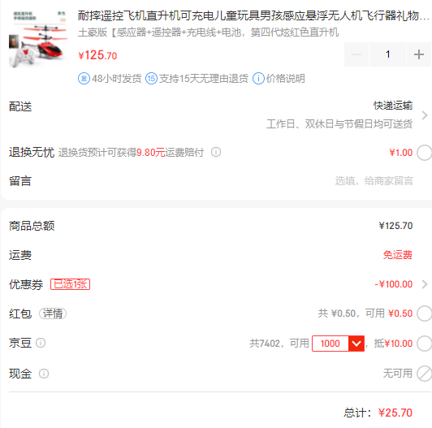Click the info icon beside 退换无忧 description
Screen dimensions: 432x428
tap(216, 152)
